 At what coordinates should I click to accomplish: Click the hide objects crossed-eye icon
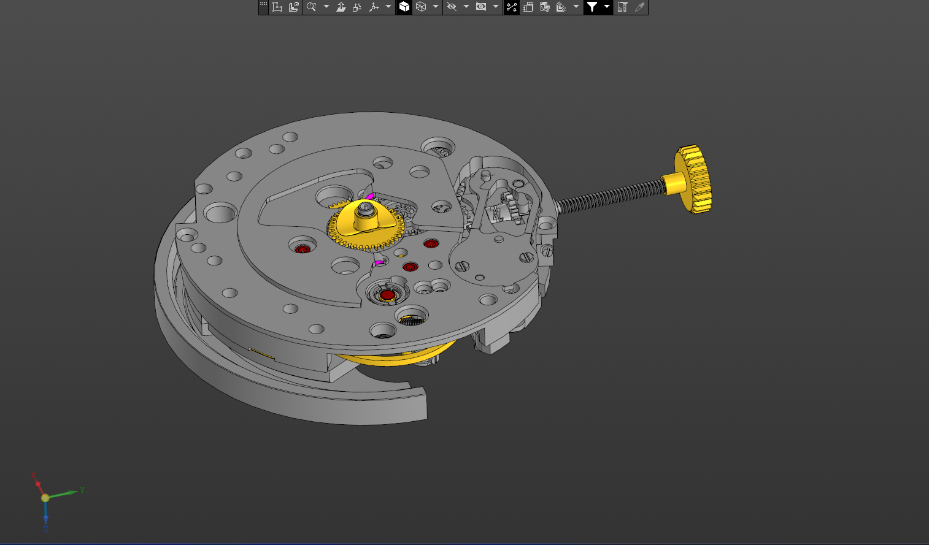click(452, 7)
